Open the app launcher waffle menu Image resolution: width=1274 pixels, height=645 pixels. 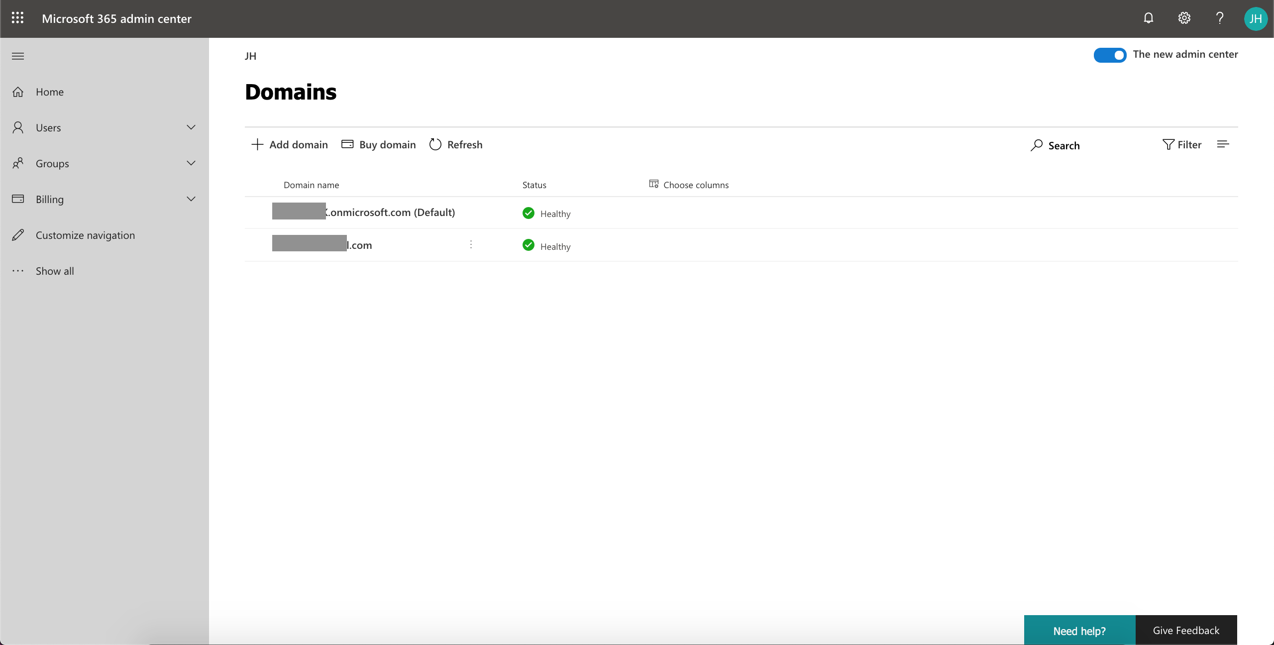click(17, 18)
